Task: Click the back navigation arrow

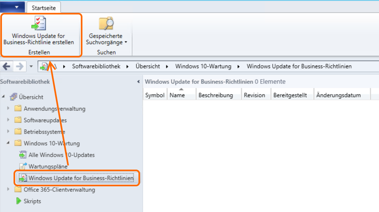Action: pos(7,66)
